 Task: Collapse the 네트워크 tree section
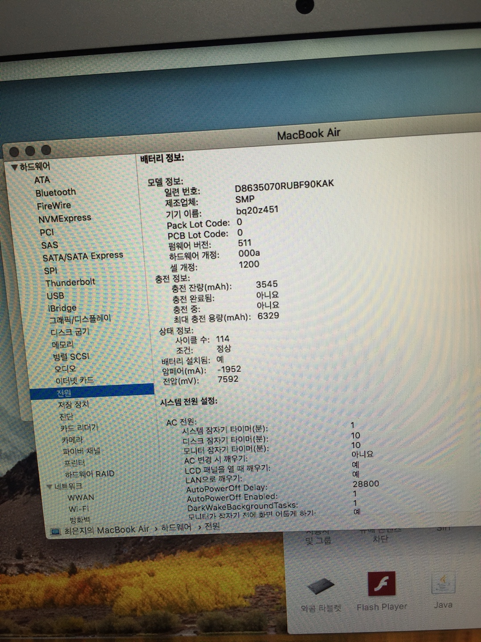(x=49, y=486)
